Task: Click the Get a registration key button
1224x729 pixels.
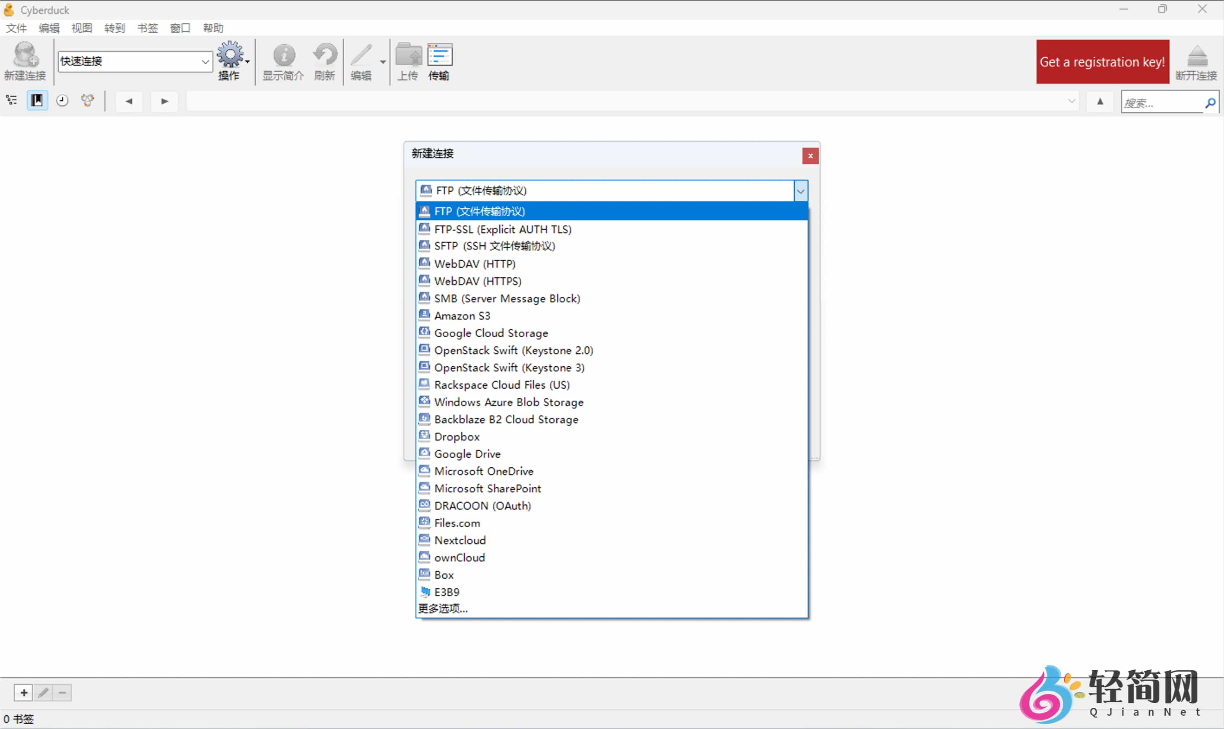Action: tap(1102, 61)
